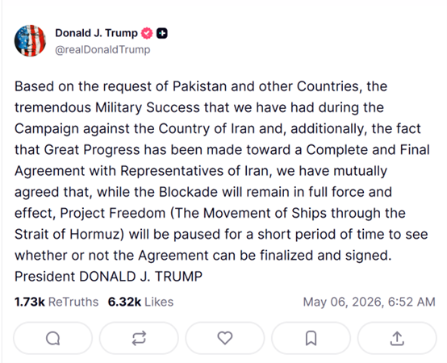View the 6.32k Likes list

(x=140, y=302)
